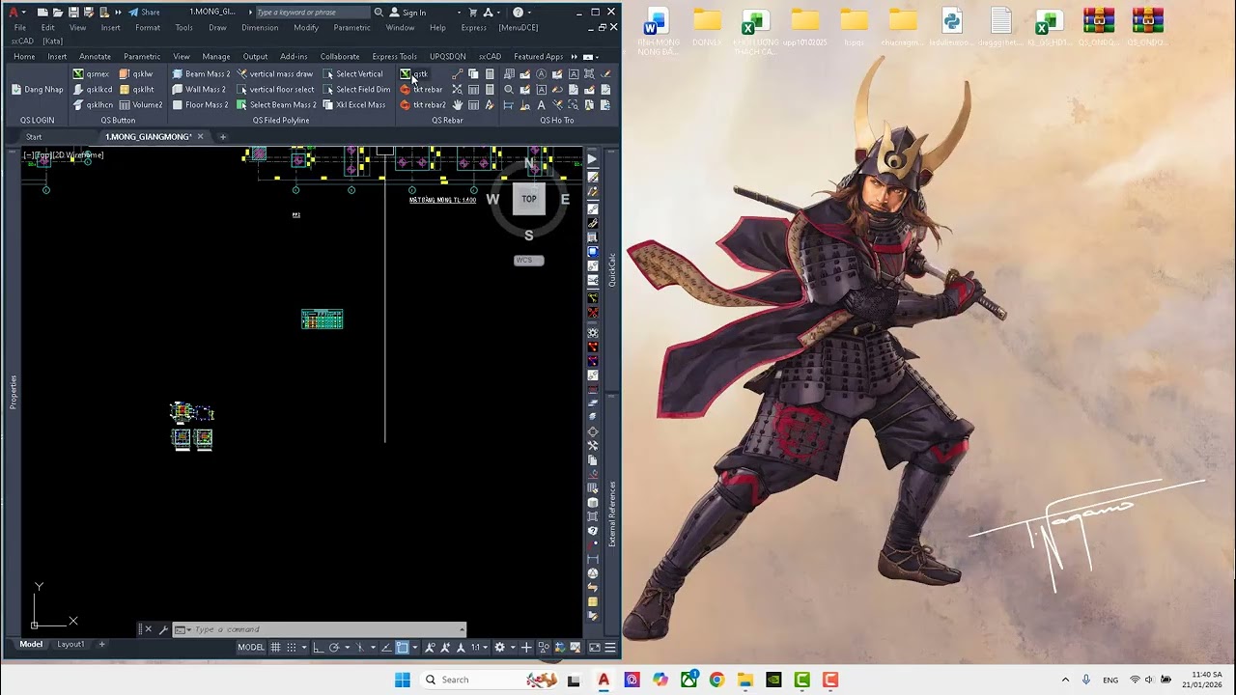Open the Modify menu

tap(306, 28)
